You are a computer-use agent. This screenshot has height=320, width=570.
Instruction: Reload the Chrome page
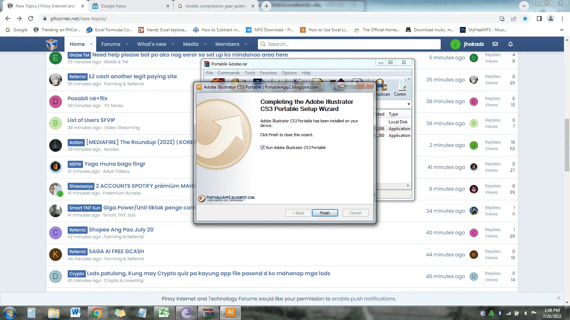pyautogui.click(x=31, y=18)
